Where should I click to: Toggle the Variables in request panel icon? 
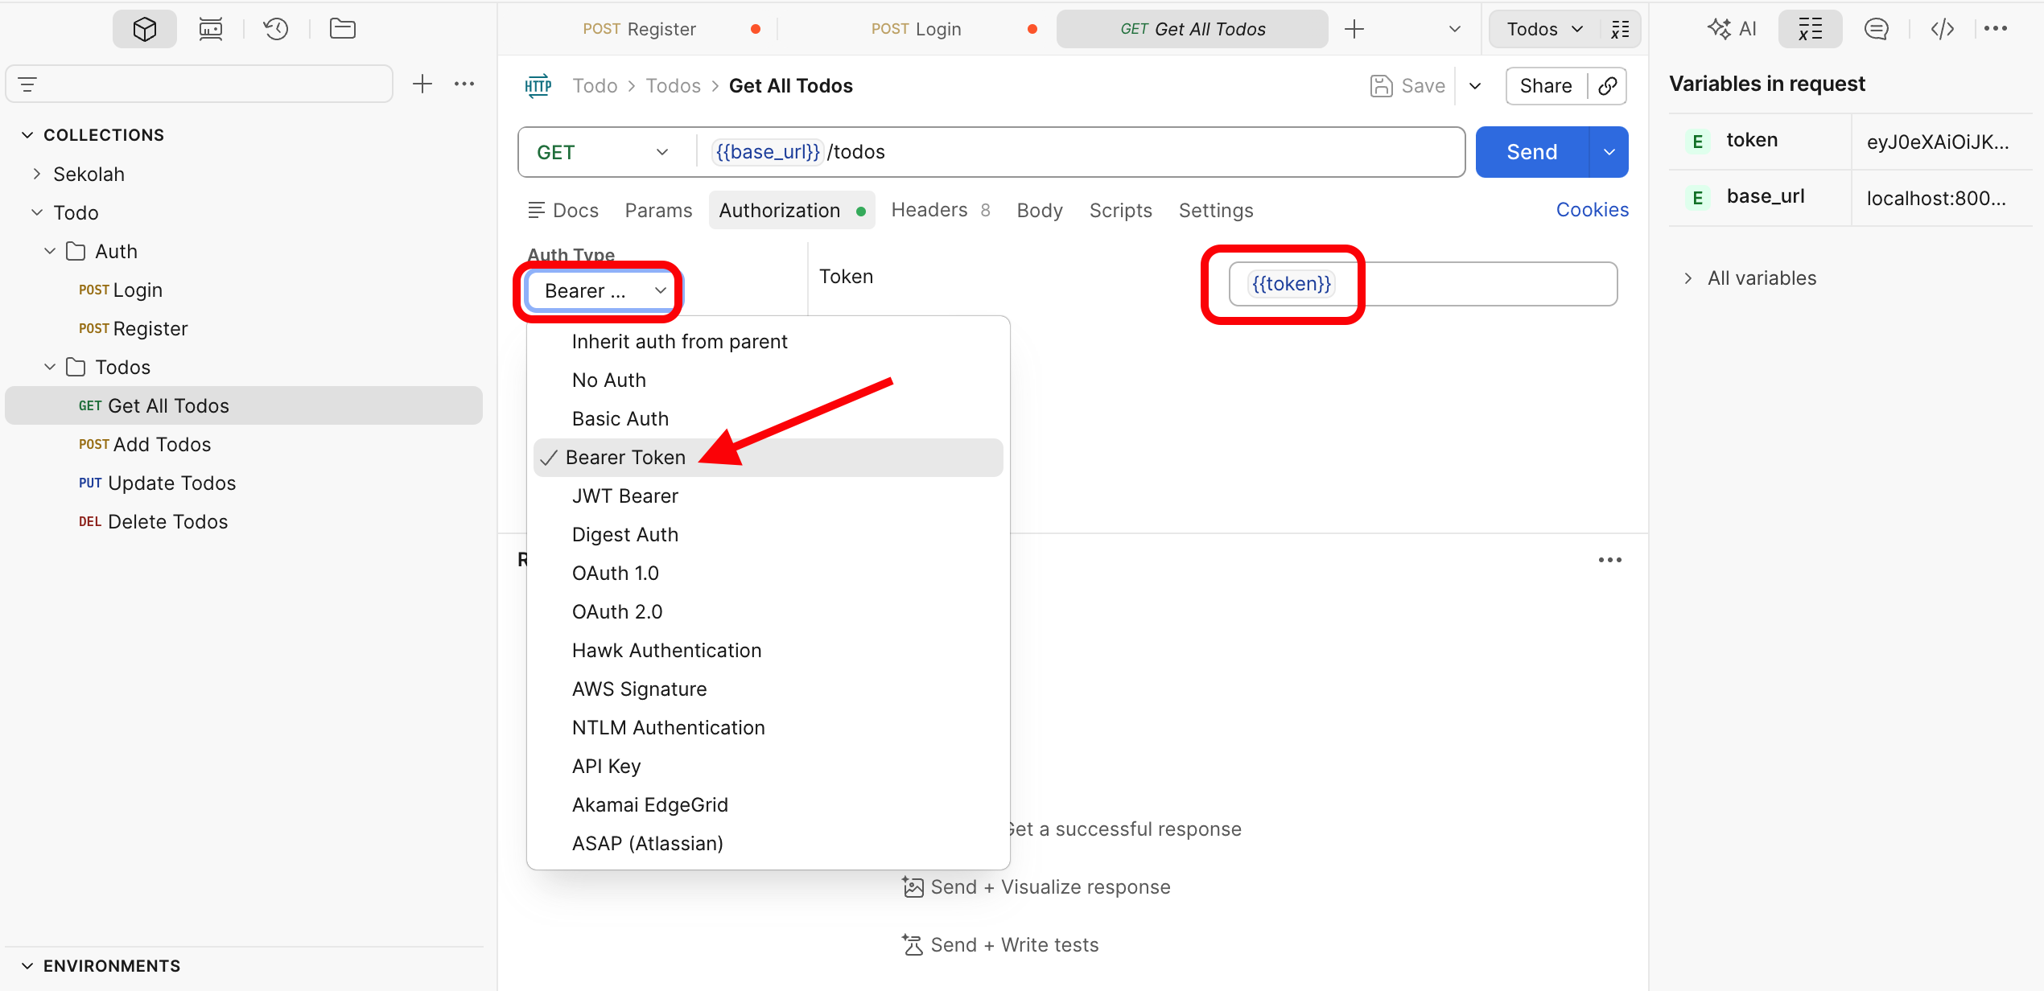(1811, 29)
